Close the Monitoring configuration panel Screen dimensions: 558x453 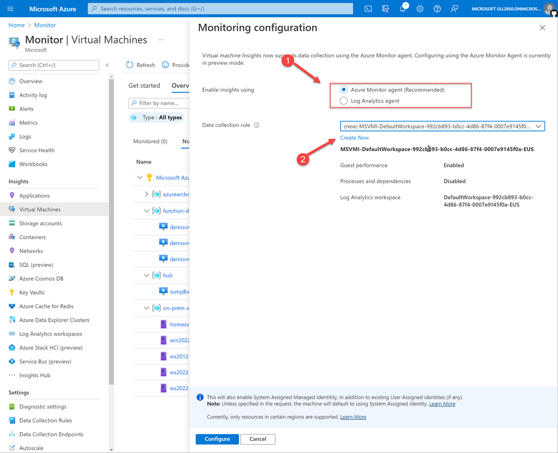click(x=542, y=27)
